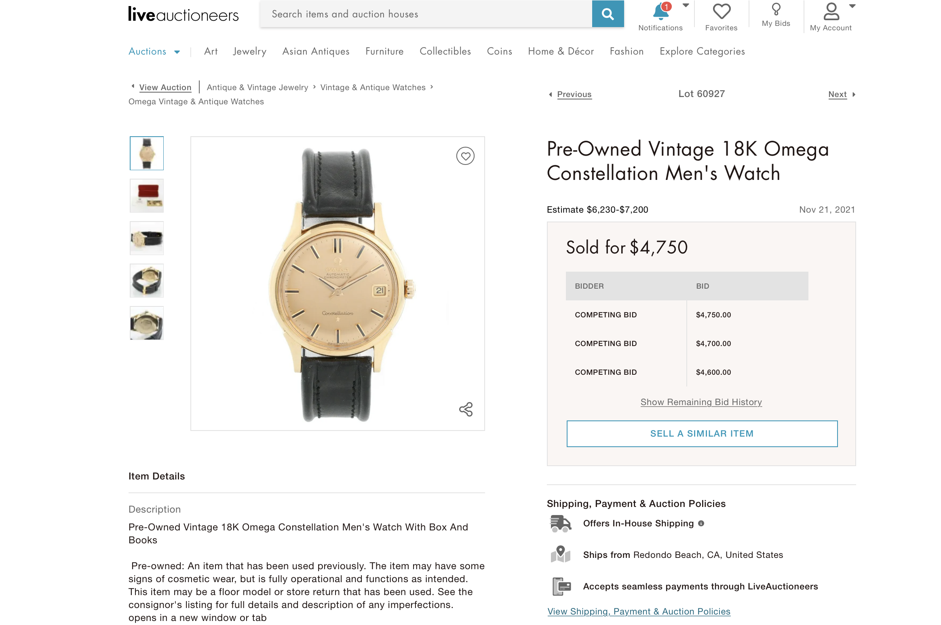Click the Sell a Similar Item button
The image size is (941, 625).
702,434
